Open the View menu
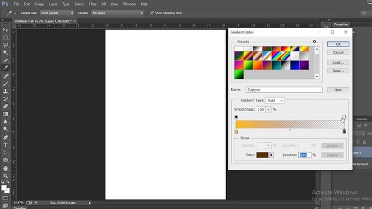This screenshot has height=209, width=372. (x=114, y=4)
